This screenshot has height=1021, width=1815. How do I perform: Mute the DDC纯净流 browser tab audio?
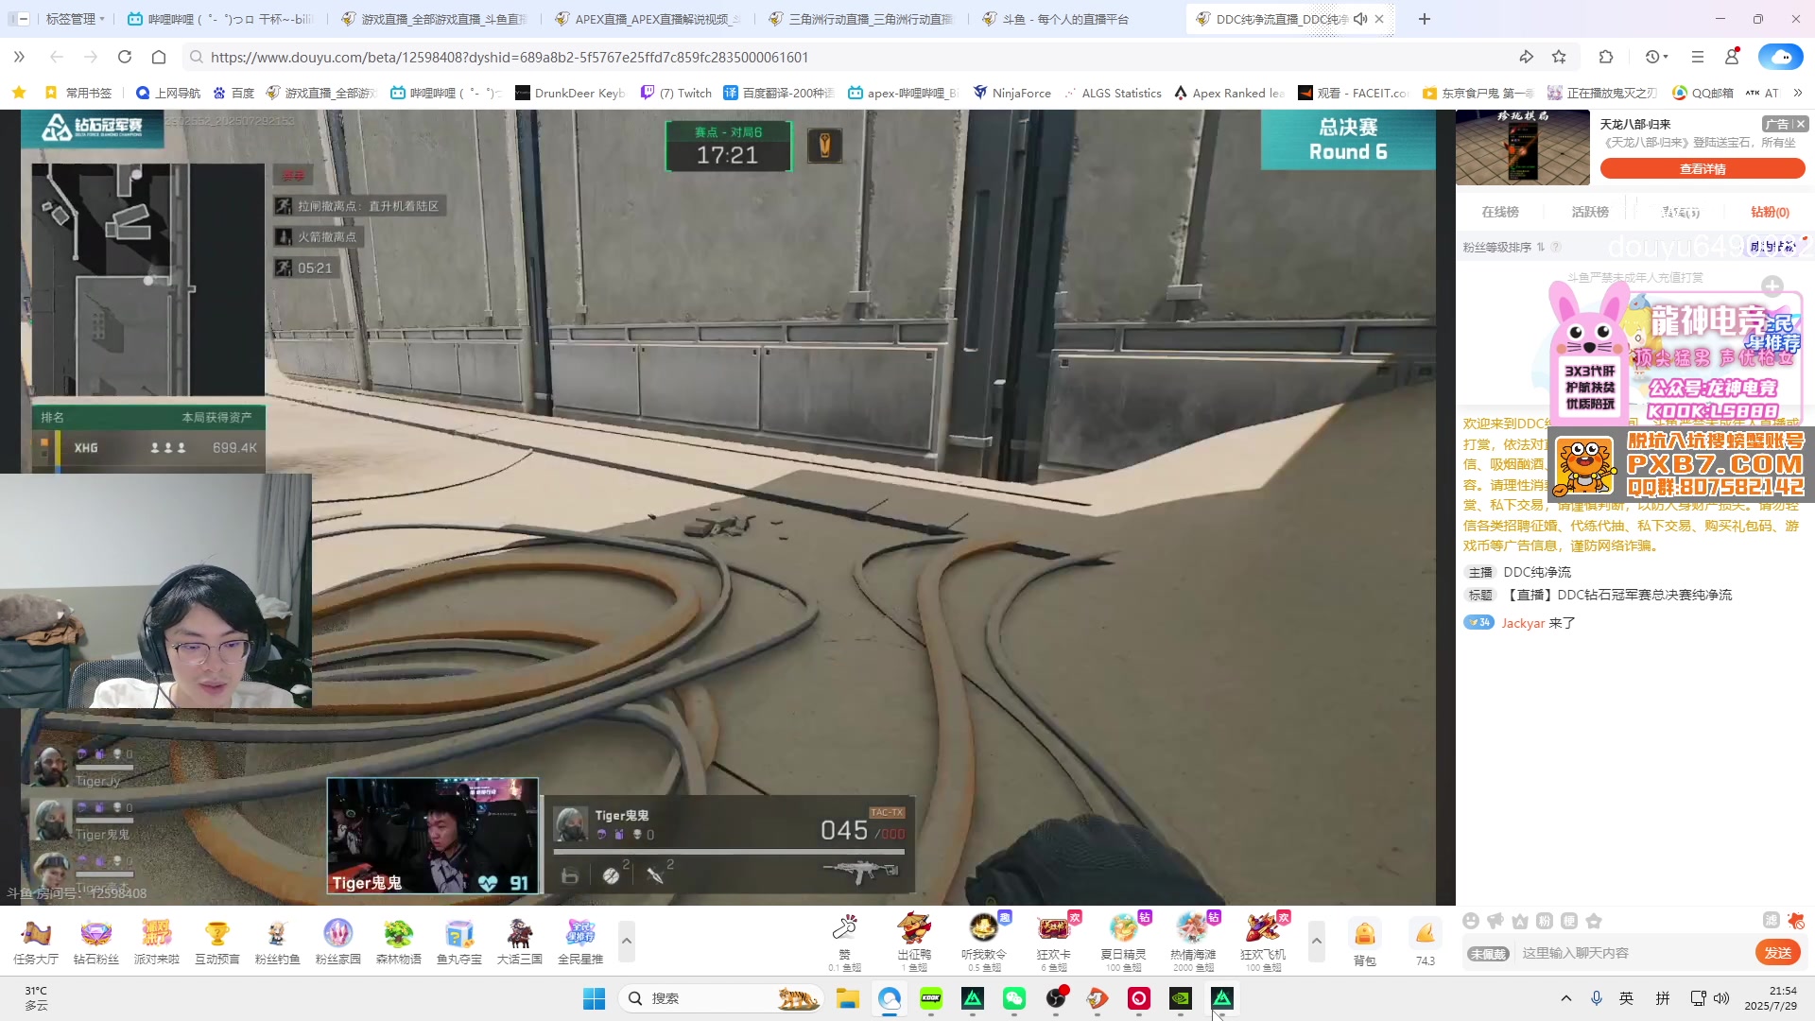tap(1360, 19)
